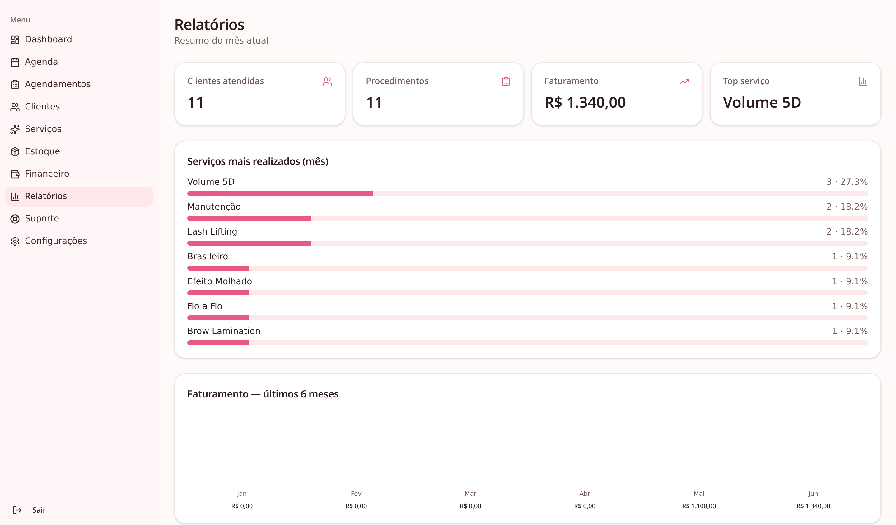Viewport: 896px width, 525px height.
Task: Open the Dashboard menu item
Action: point(79,39)
